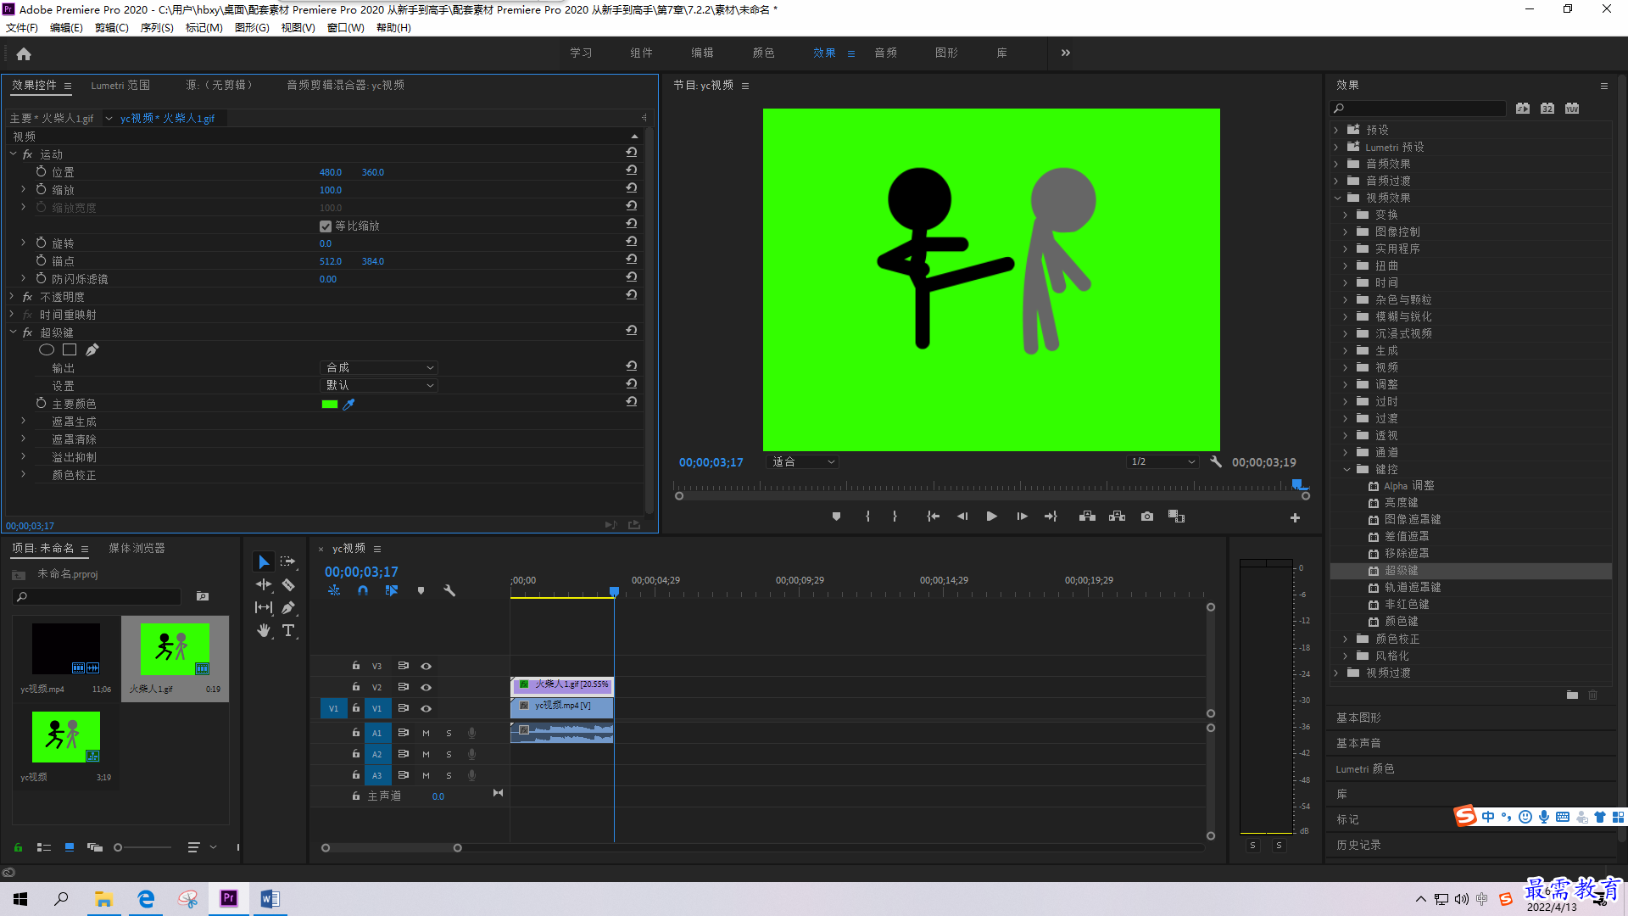Reset the Position parameter
1628x916 pixels.
point(632,170)
